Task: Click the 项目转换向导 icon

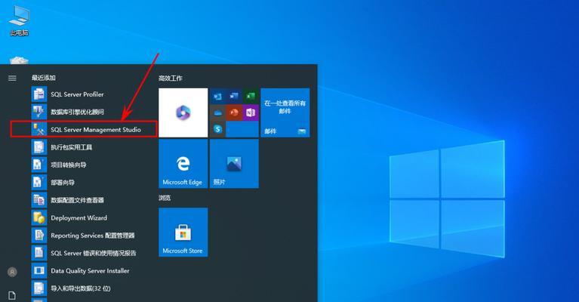Action: tap(39, 165)
